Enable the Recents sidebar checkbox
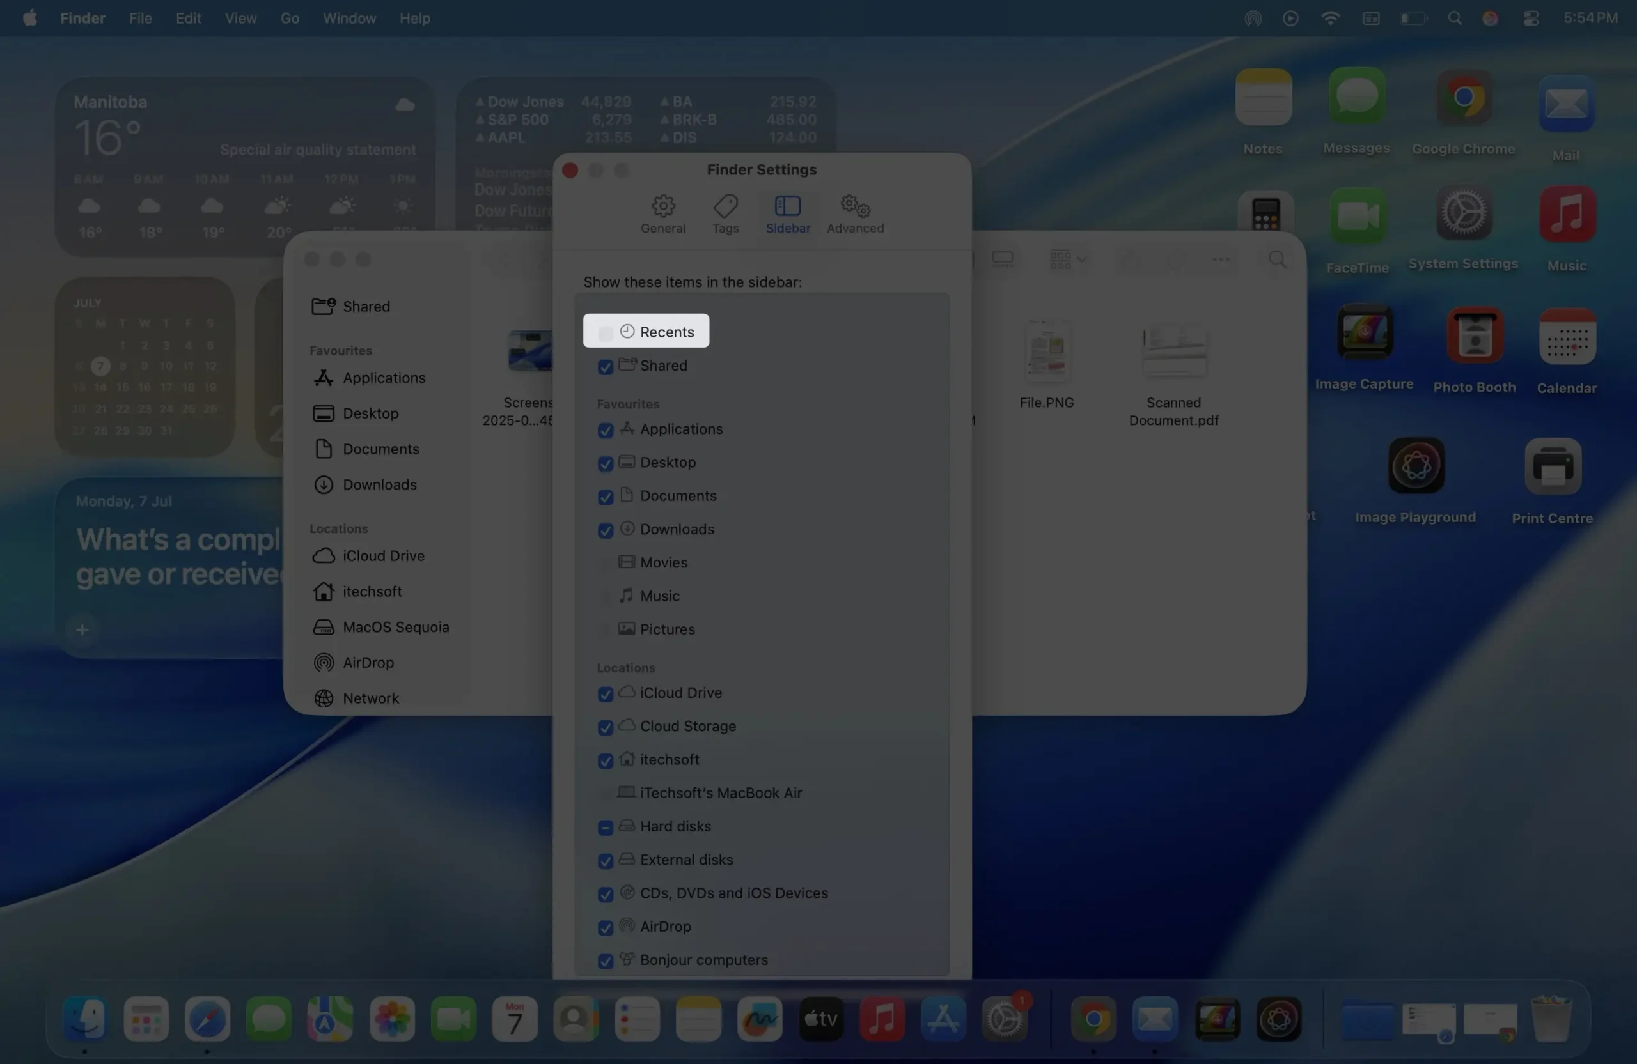 click(606, 333)
